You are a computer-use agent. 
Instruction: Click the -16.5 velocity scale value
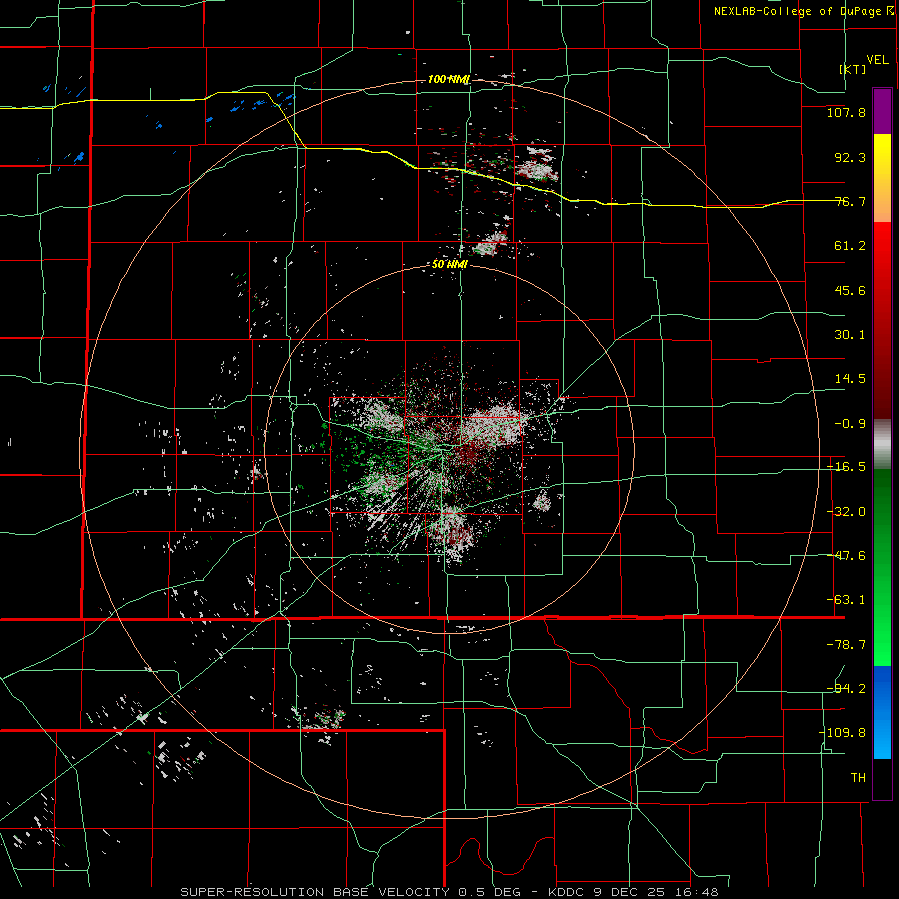tap(846, 467)
